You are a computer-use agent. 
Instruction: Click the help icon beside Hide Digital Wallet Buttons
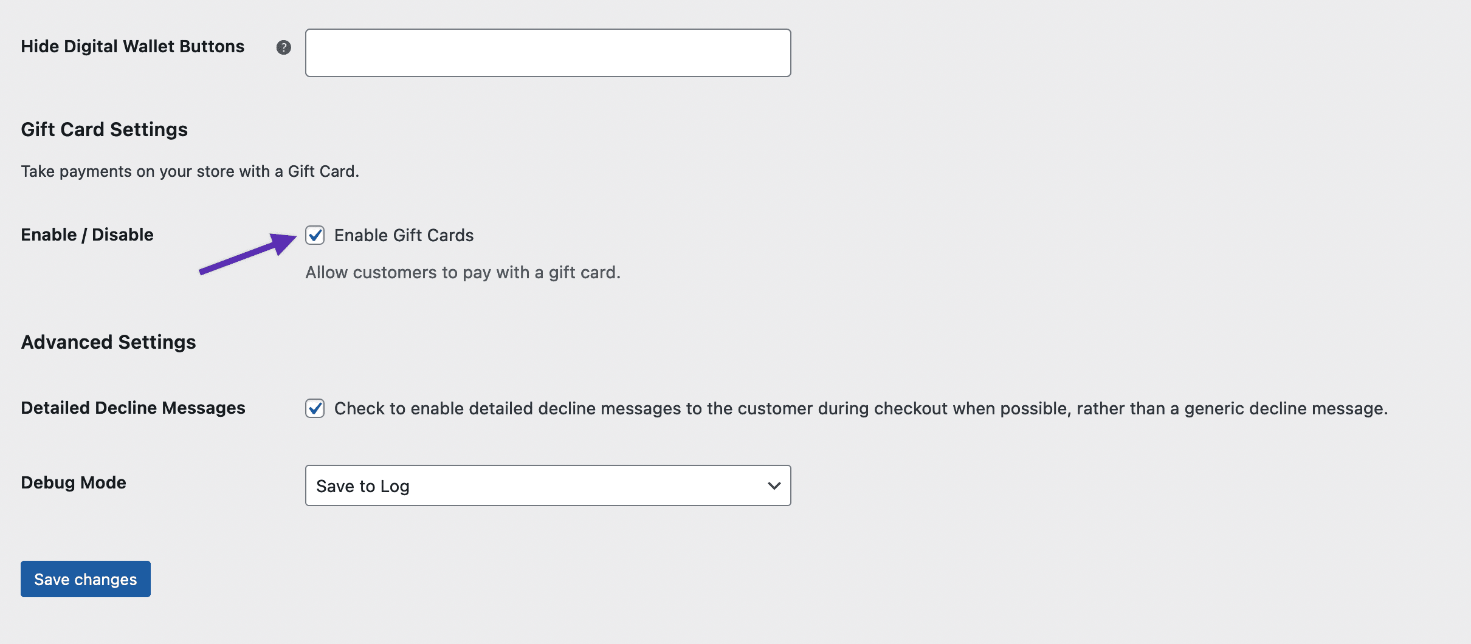tap(283, 47)
